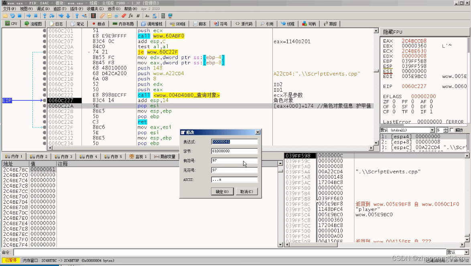
Task: Click the Trace Into toolbar icon
Action: click(x=61, y=16)
